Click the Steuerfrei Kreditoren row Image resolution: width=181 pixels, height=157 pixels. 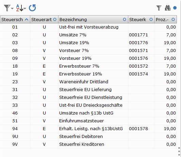(88, 144)
